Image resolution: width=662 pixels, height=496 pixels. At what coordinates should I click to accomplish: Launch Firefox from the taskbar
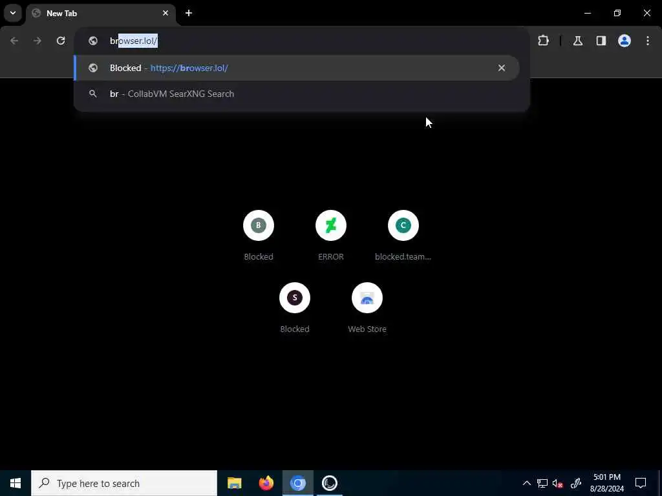[266, 483]
